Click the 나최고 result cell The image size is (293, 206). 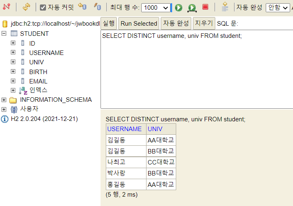126,162
